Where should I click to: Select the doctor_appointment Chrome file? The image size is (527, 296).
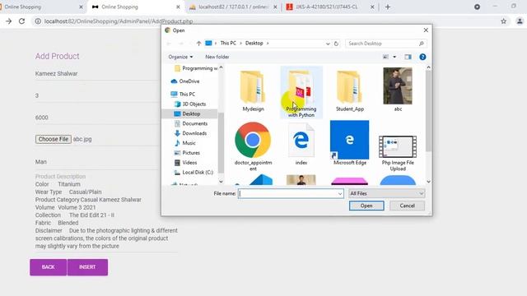coord(253,146)
